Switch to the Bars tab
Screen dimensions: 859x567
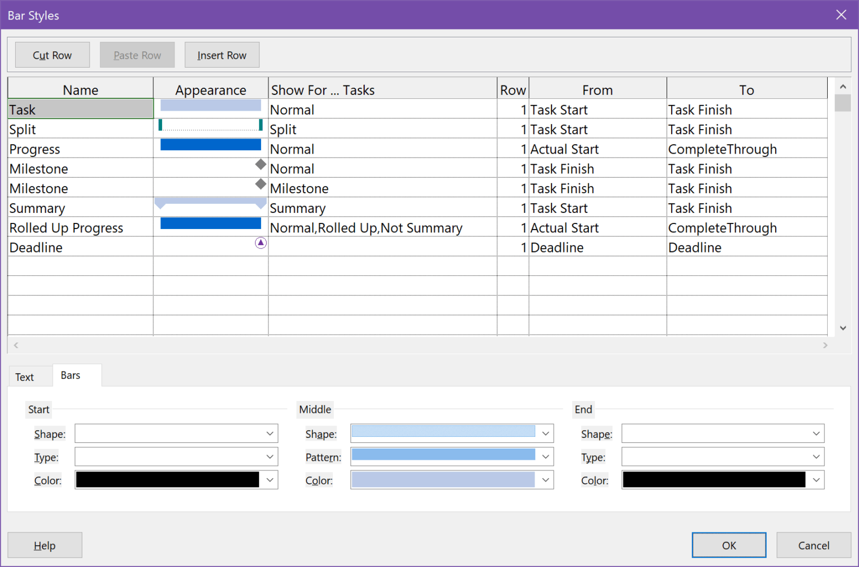coord(69,375)
